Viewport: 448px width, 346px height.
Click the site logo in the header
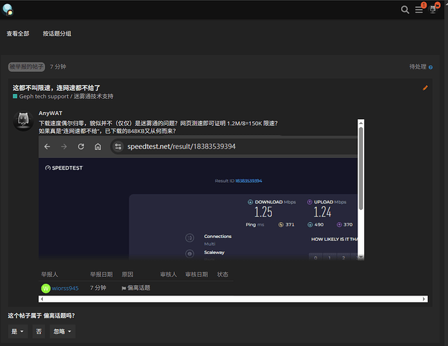[x=8, y=9]
